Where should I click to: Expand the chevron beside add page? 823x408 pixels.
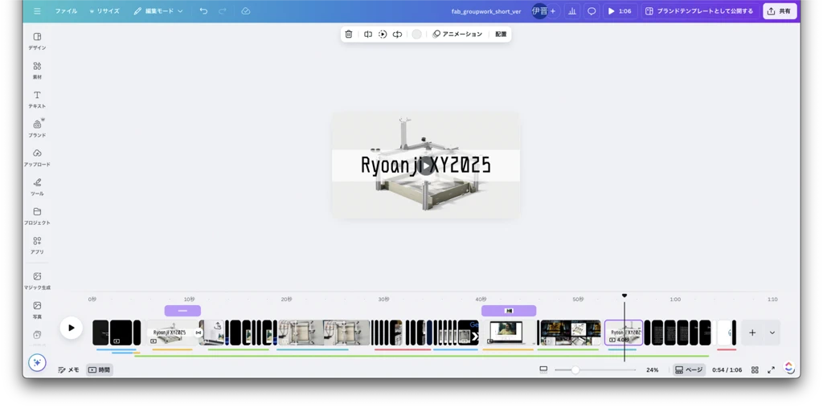(x=772, y=333)
